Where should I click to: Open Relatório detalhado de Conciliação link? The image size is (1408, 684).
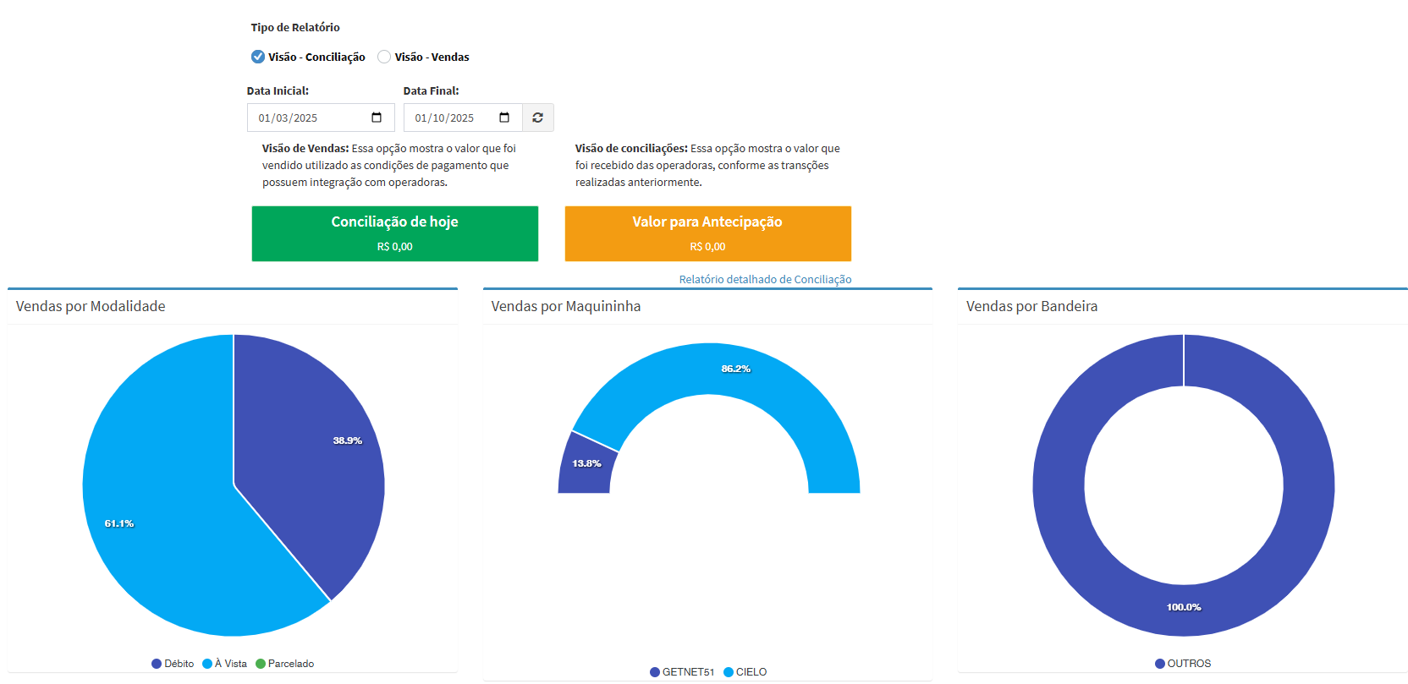coord(765,279)
